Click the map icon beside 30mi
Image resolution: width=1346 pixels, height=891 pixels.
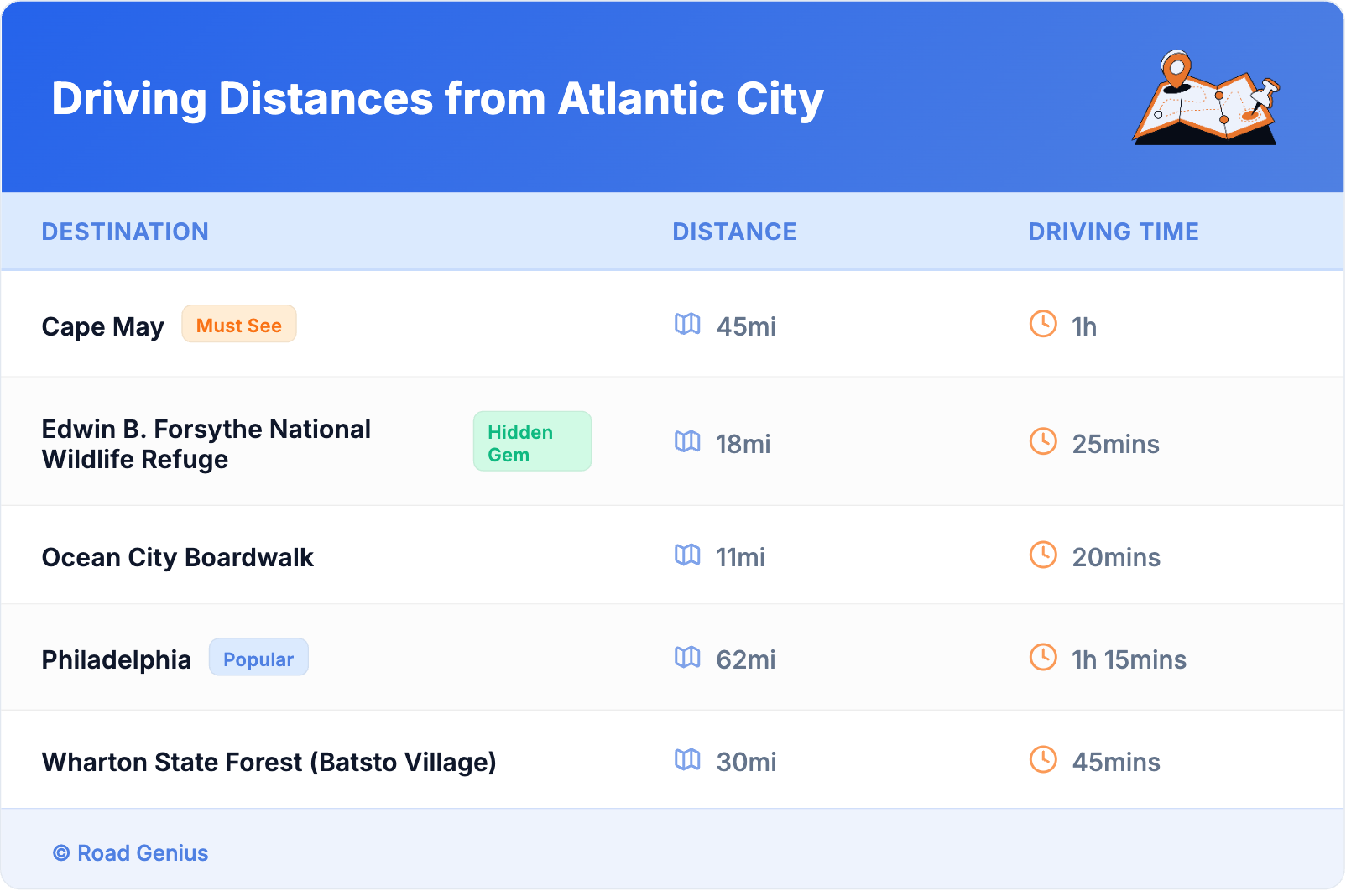click(687, 759)
